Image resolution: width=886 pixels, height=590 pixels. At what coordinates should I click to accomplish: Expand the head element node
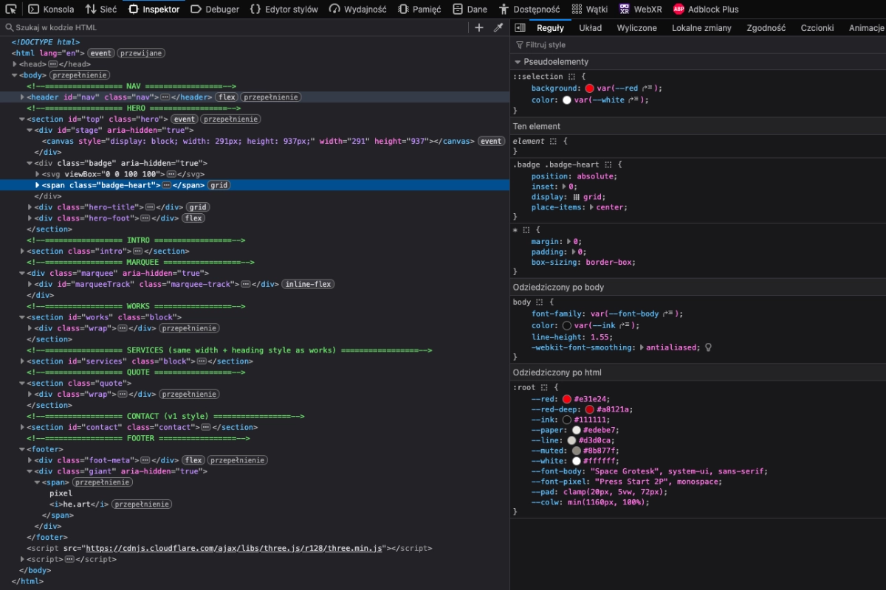tap(15, 64)
